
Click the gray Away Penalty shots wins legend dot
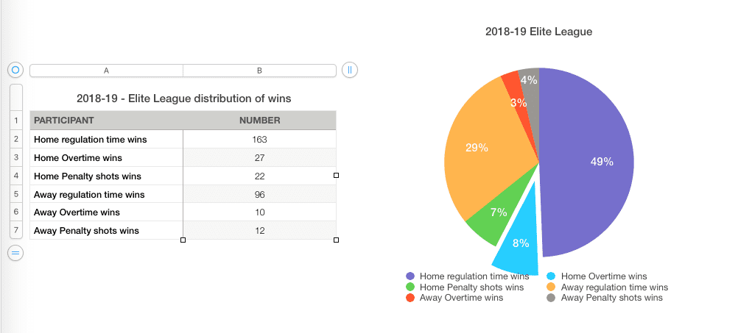pyautogui.click(x=552, y=298)
